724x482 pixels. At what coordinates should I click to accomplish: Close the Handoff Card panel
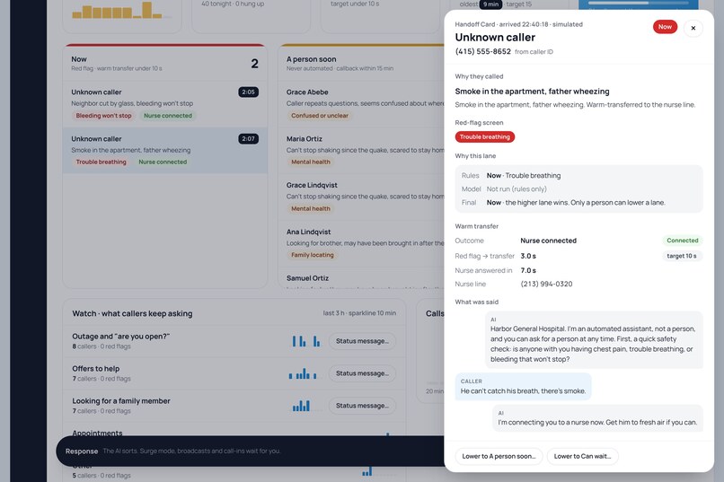(693, 28)
